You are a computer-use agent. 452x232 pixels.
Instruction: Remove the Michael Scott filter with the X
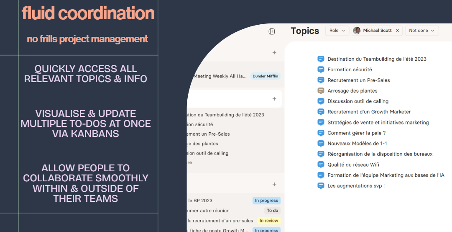coord(397,31)
